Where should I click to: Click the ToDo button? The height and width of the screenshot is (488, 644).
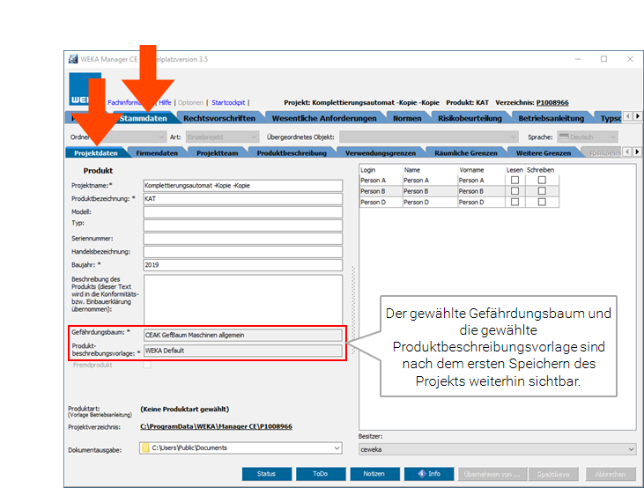point(321,474)
